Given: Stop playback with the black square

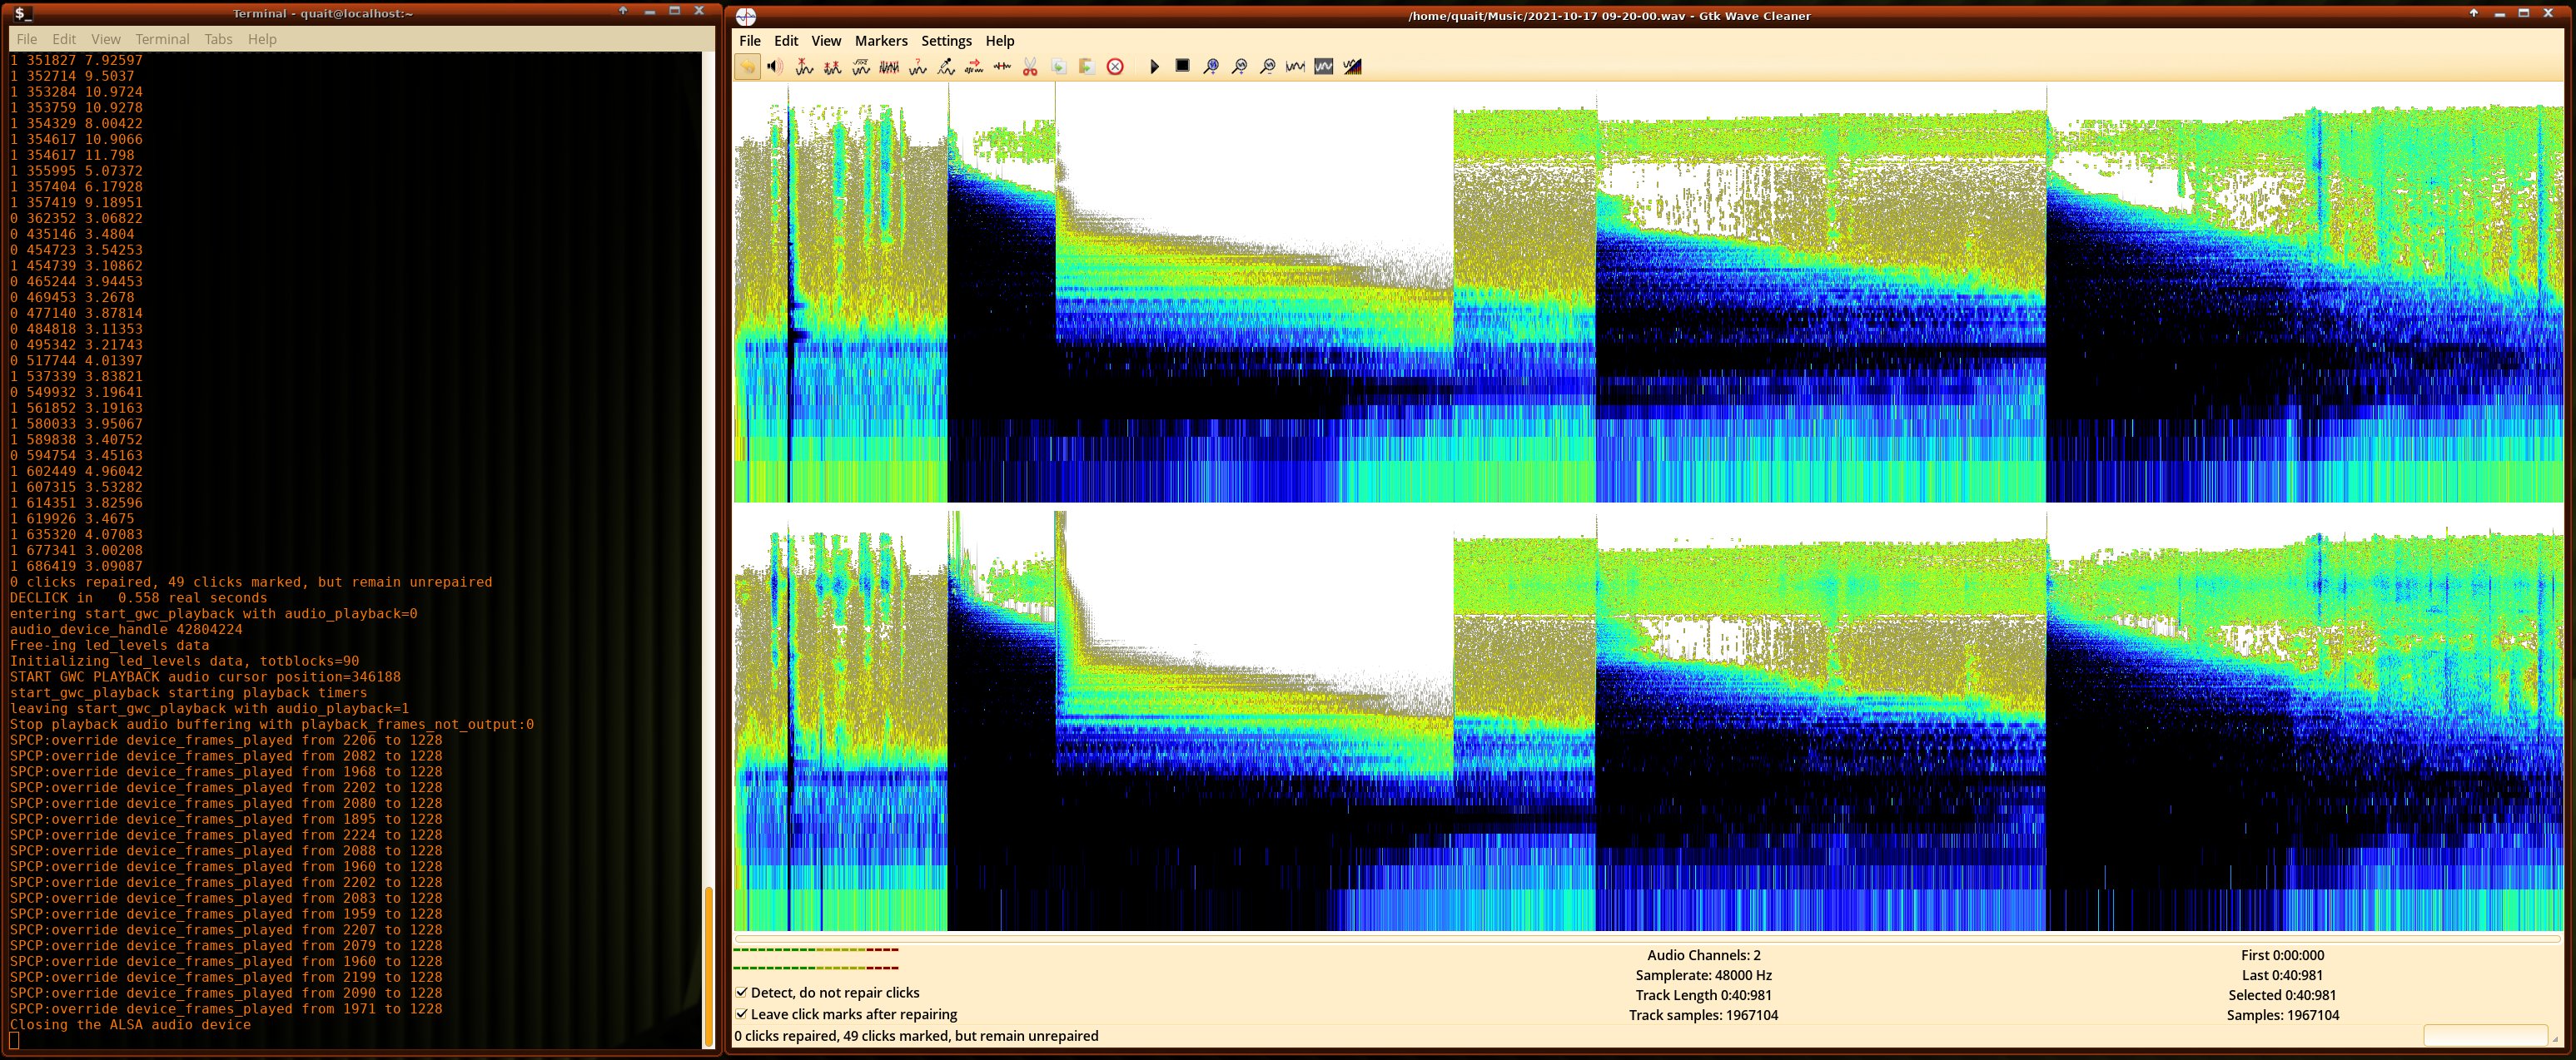Looking at the screenshot, I should pos(1182,66).
